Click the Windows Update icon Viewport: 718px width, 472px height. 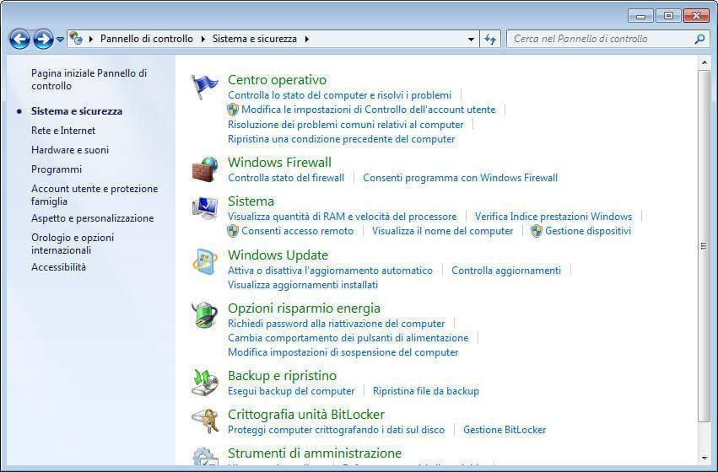(205, 262)
